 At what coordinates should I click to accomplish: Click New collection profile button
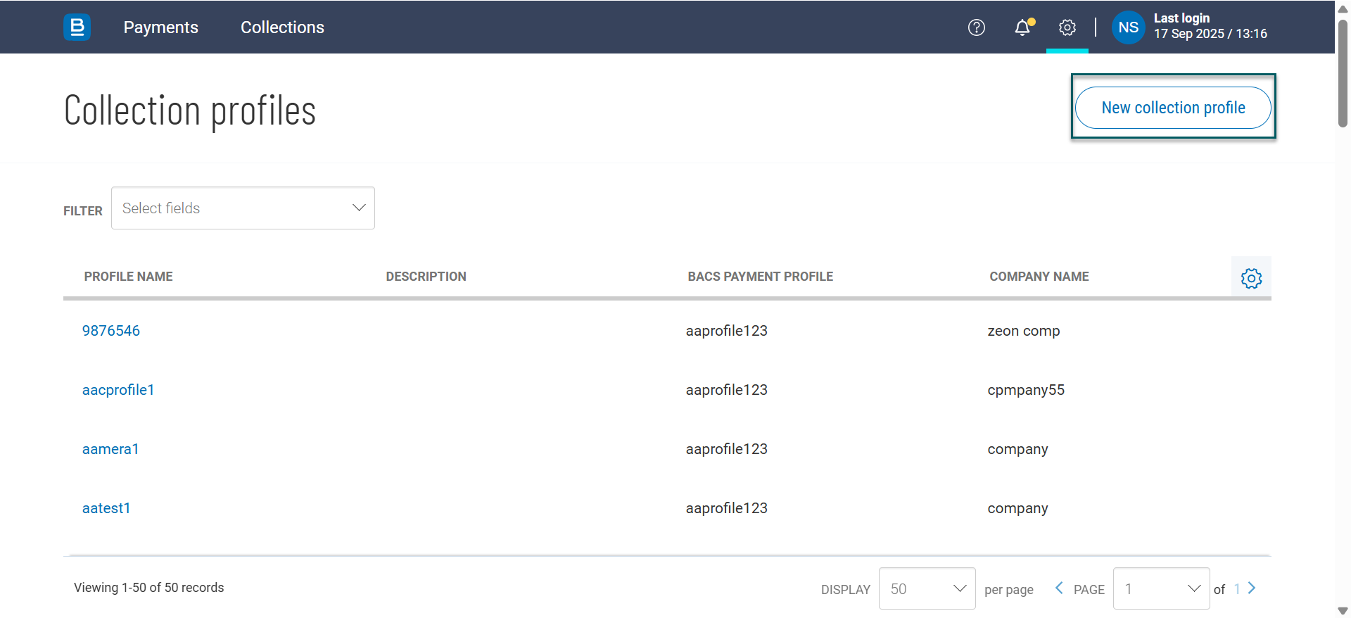click(x=1173, y=108)
